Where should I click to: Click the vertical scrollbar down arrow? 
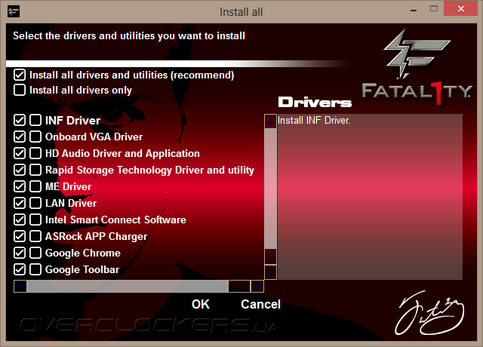pos(270,272)
